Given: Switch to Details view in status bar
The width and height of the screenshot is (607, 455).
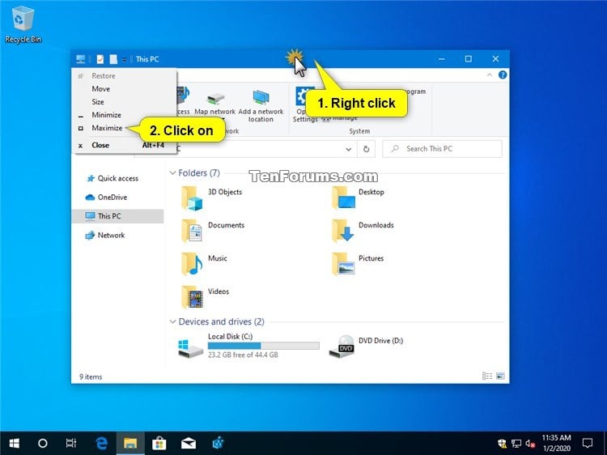Looking at the screenshot, I should point(487,376).
